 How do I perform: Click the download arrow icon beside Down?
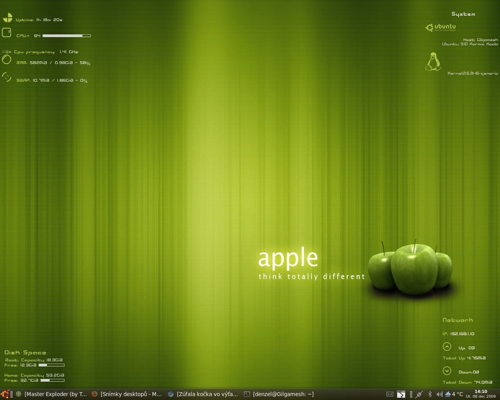447,371
